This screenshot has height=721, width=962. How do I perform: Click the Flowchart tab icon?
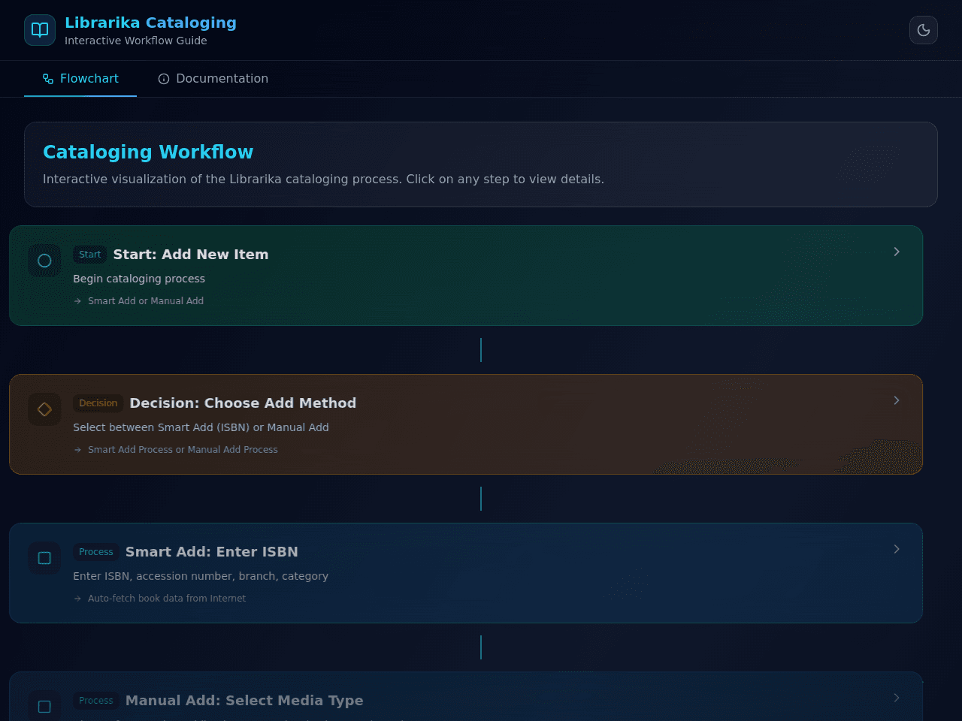click(x=48, y=79)
